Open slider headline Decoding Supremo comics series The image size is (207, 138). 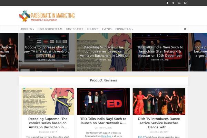tap(103, 51)
